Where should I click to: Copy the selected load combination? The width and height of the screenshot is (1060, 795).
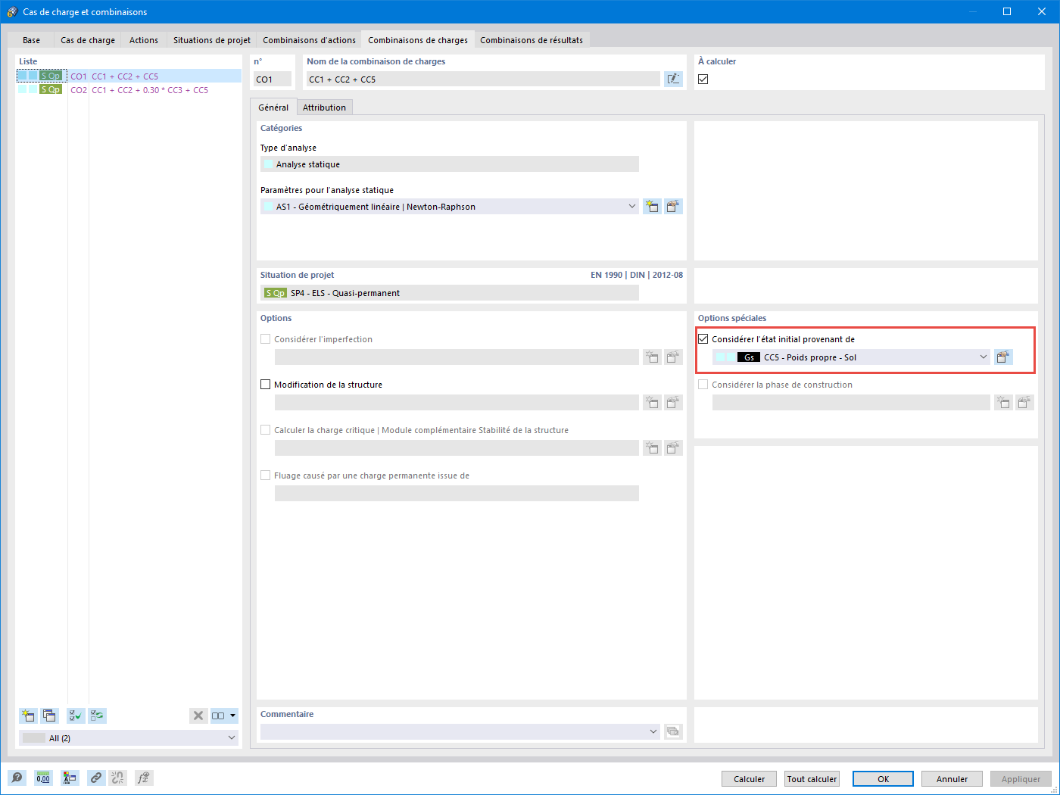50,715
